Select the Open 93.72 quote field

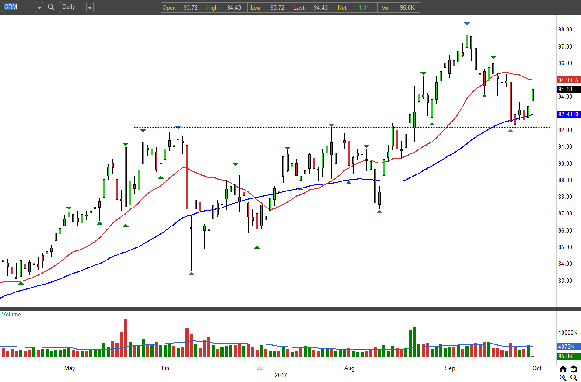coord(182,7)
